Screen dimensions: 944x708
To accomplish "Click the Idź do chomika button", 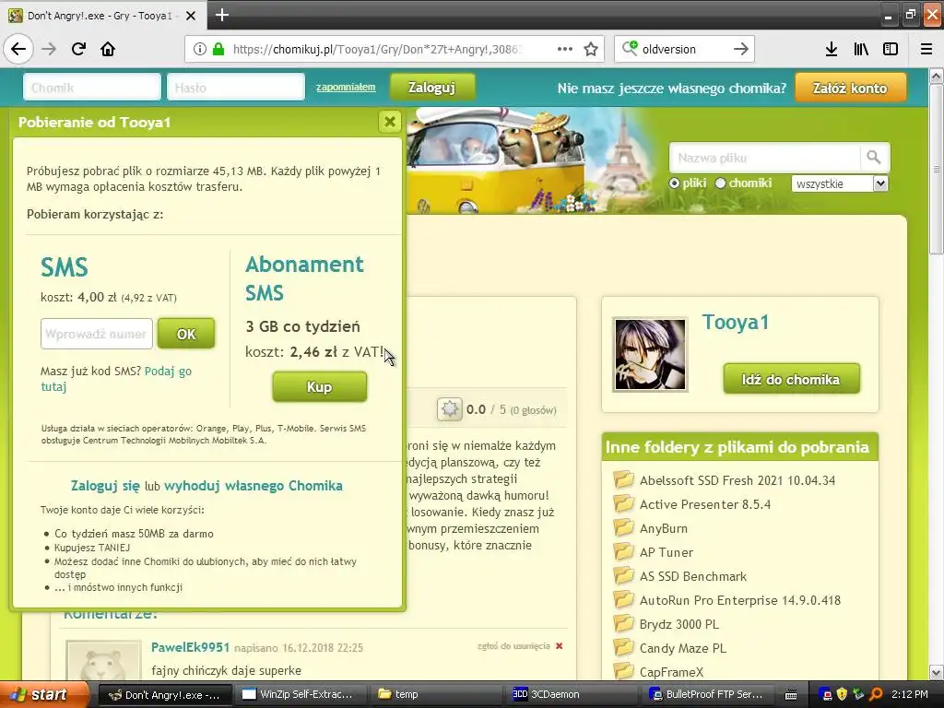I will (791, 379).
